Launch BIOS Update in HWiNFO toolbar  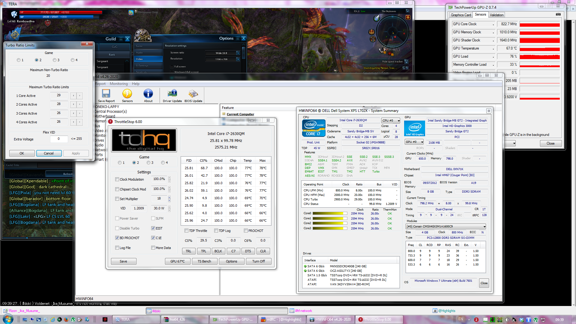tap(193, 96)
